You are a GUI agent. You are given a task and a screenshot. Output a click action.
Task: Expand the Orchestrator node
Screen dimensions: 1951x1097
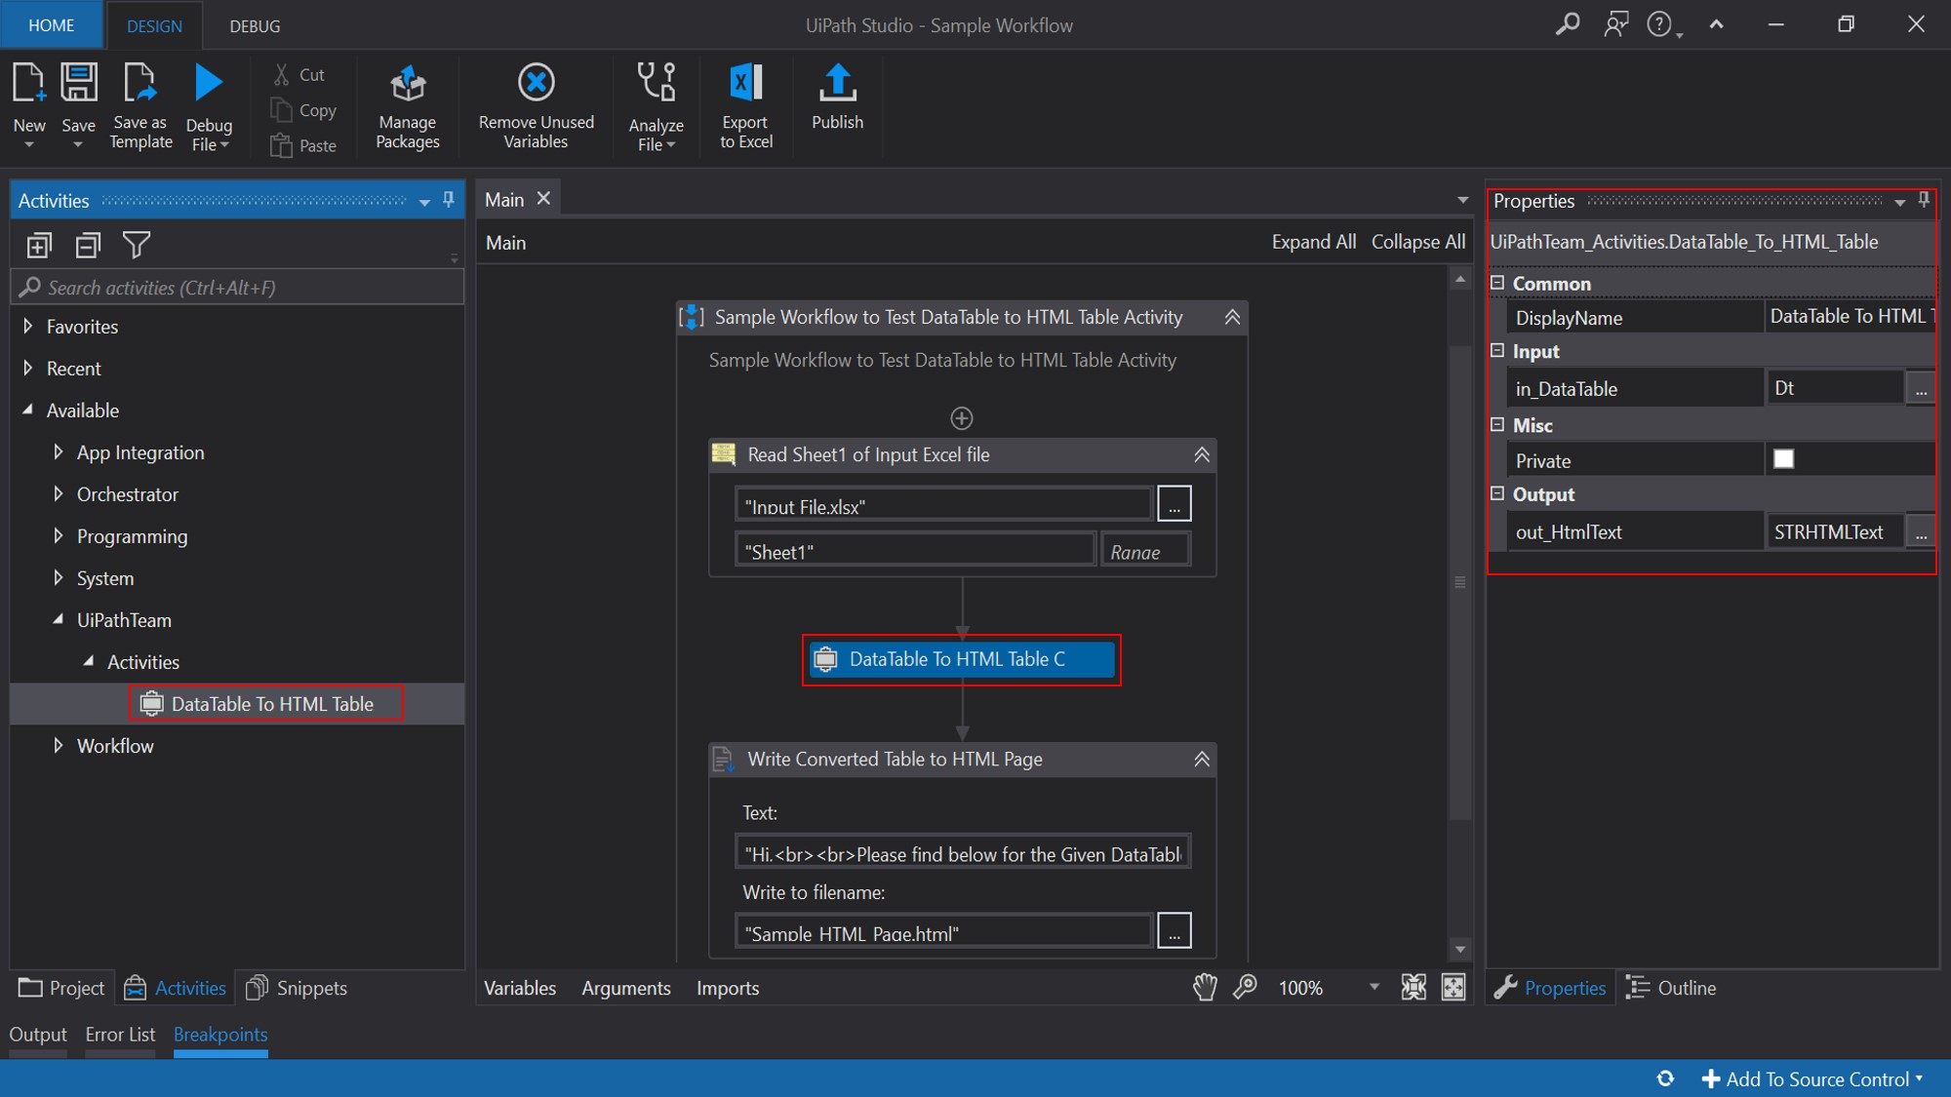pyautogui.click(x=59, y=493)
